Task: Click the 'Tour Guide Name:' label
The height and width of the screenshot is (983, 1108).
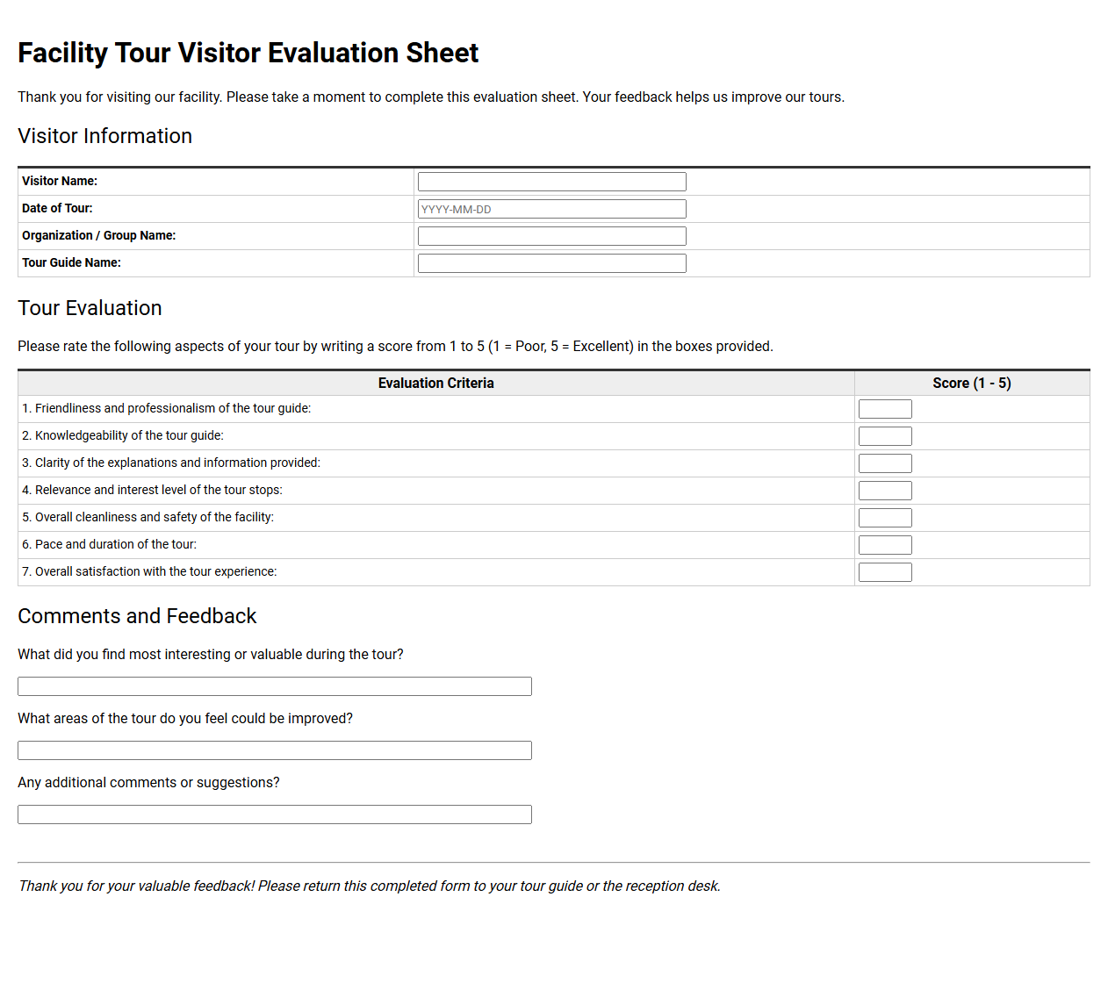Action: tap(71, 262)
